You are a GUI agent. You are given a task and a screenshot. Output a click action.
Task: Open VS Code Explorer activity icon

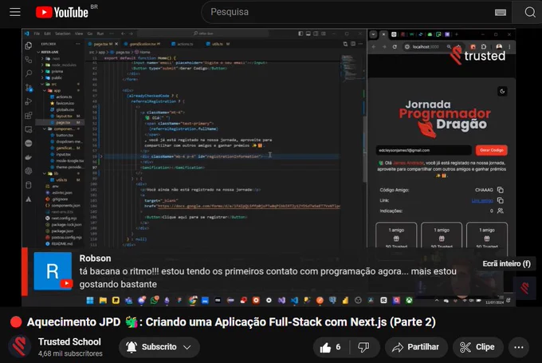click(29, 46)
